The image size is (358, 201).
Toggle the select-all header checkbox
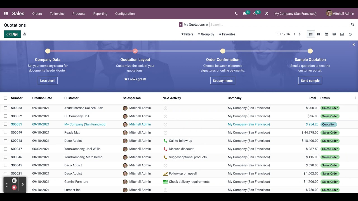(x=6, y=98)
